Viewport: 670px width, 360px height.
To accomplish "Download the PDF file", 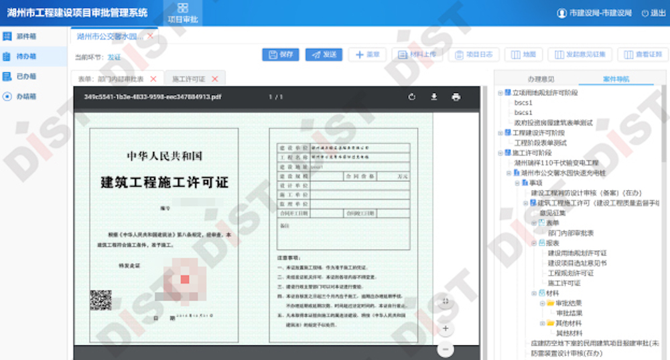I will pyautogui.click(x=433, y=97).
